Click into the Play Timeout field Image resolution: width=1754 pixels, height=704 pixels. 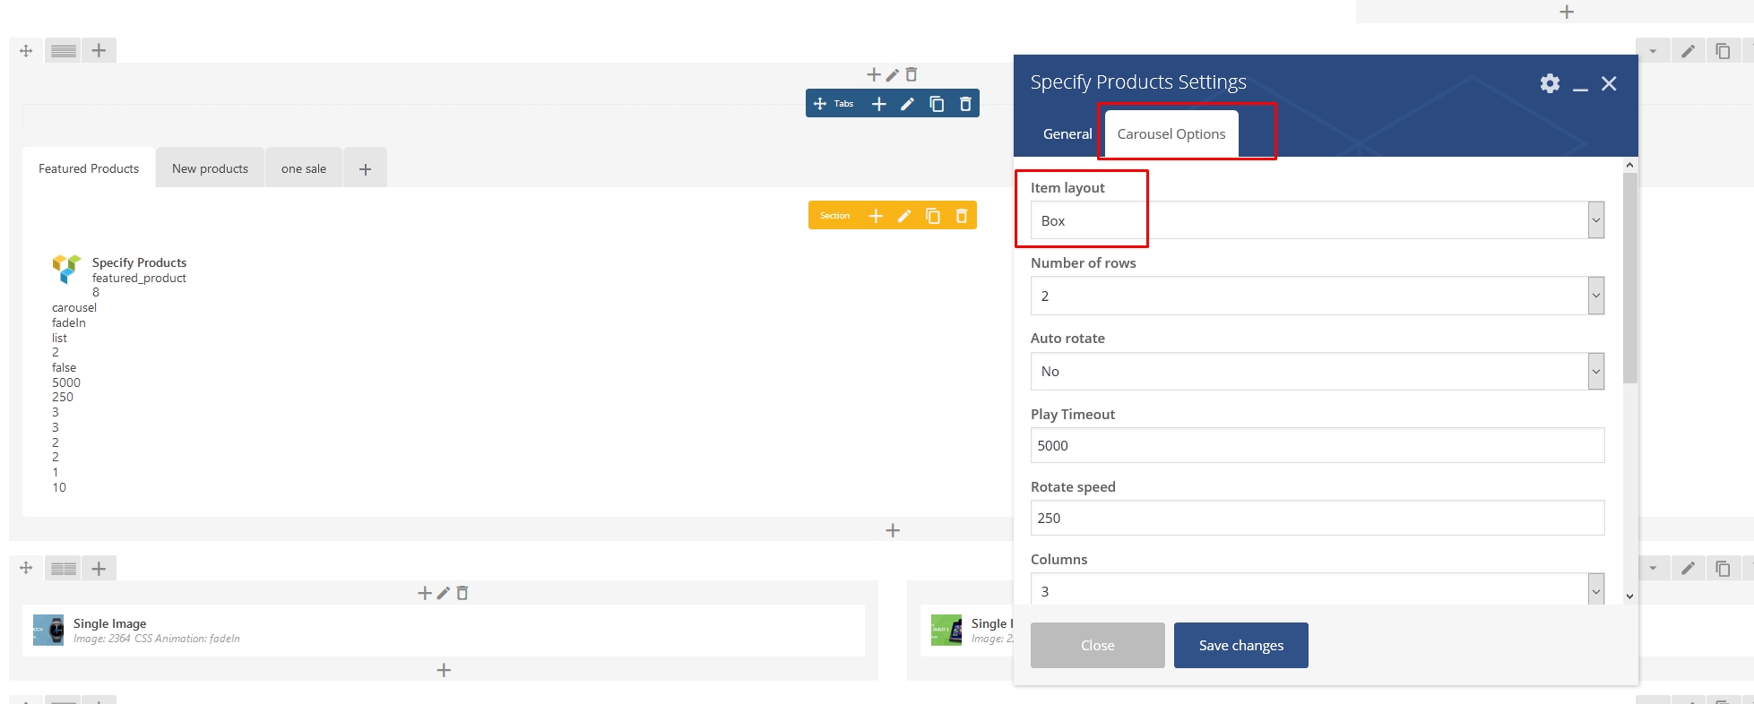tap(1316, 445)
